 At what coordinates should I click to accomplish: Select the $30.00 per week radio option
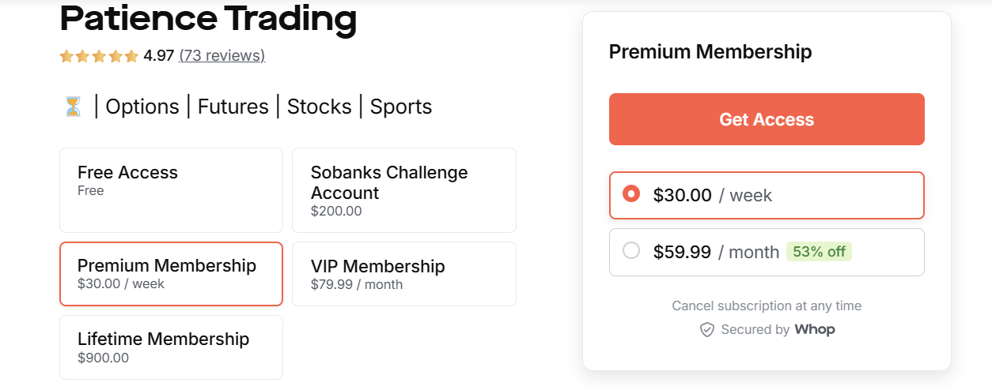(x=631, y=194)
